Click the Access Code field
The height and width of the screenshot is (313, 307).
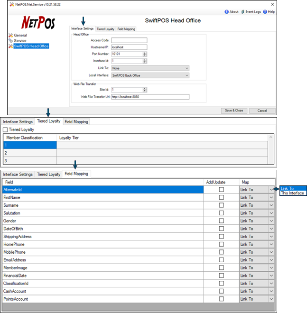coord(129,40)
